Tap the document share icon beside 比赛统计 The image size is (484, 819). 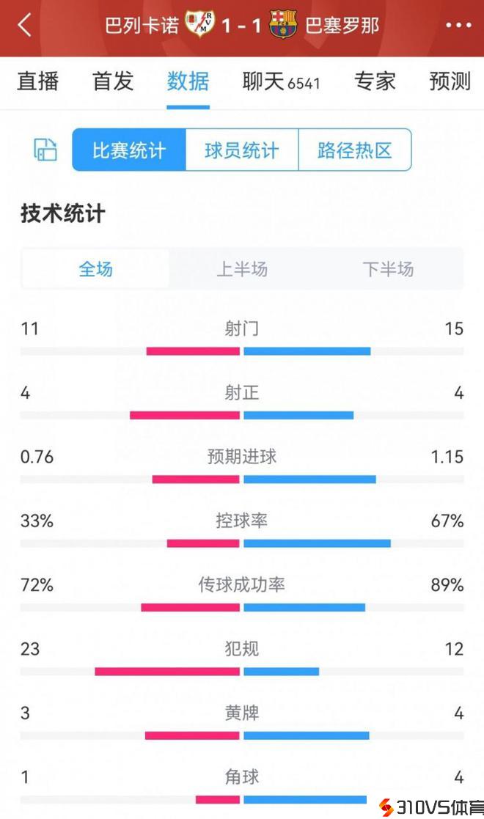pos(45,150)
